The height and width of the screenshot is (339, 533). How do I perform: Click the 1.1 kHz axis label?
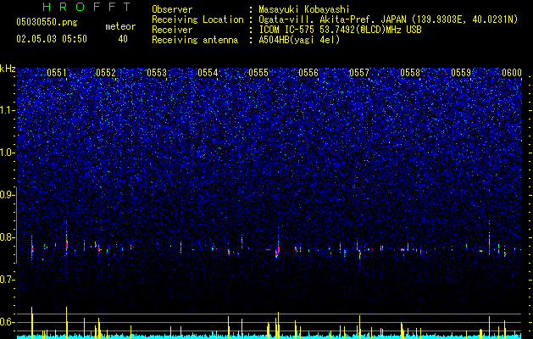pos(7,110)
